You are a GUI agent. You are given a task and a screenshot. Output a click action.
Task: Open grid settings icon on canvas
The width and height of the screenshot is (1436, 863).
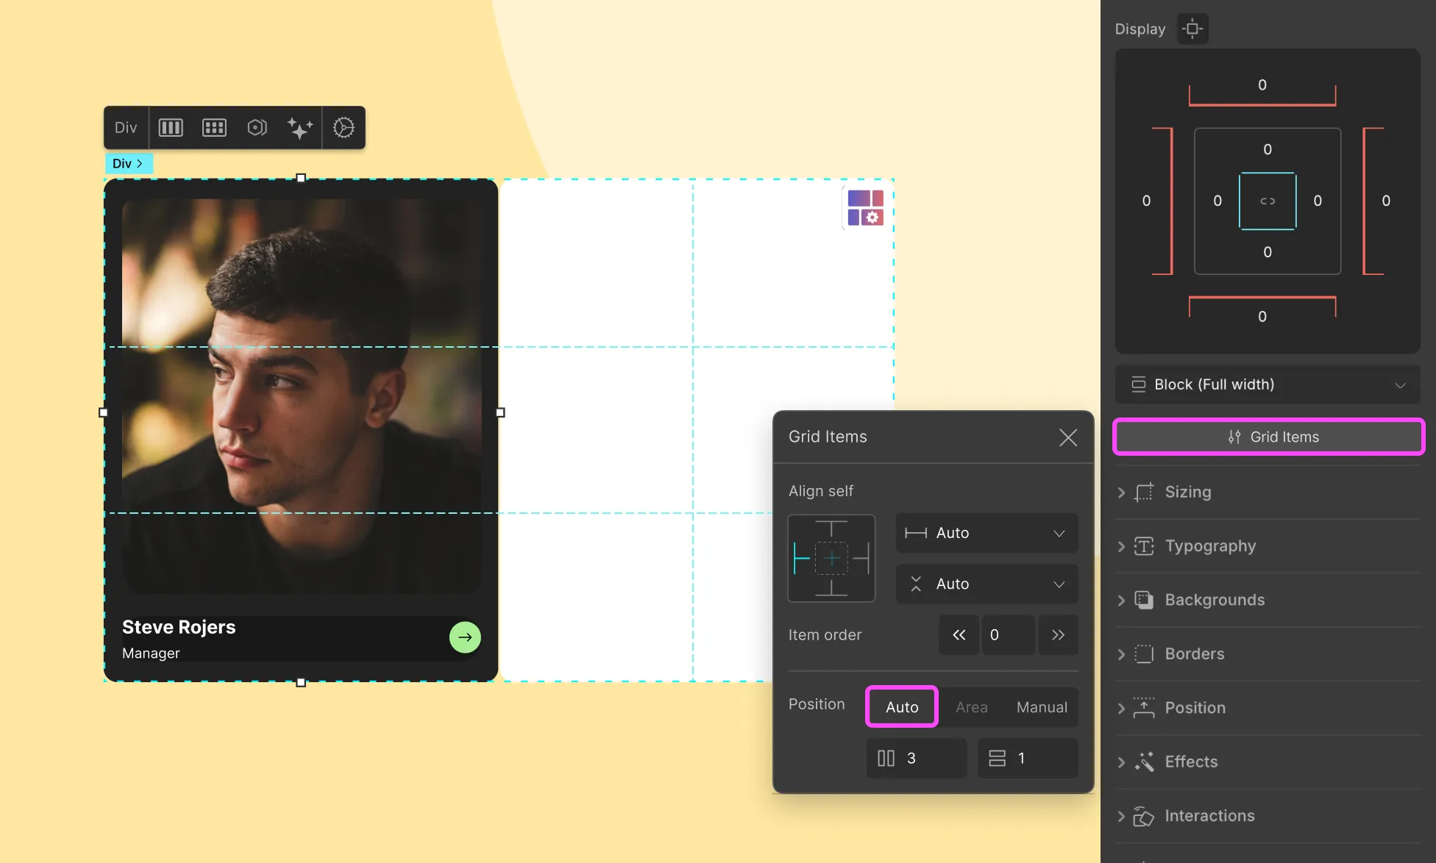[x=865, y=207]
